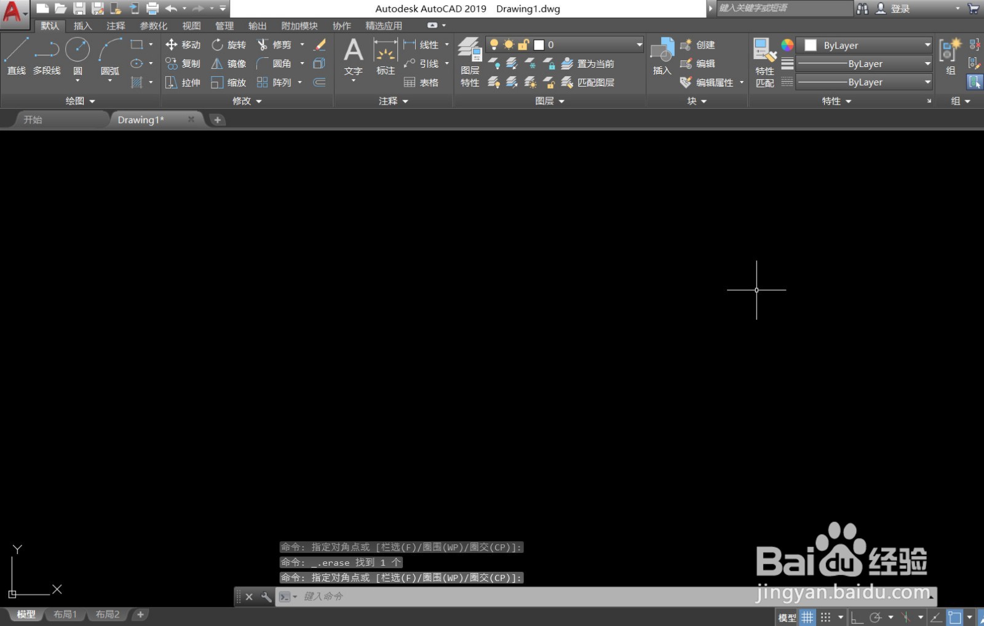Click Match Properties (特性匹配)
984x626 pixels.
(x=764, y=62)
